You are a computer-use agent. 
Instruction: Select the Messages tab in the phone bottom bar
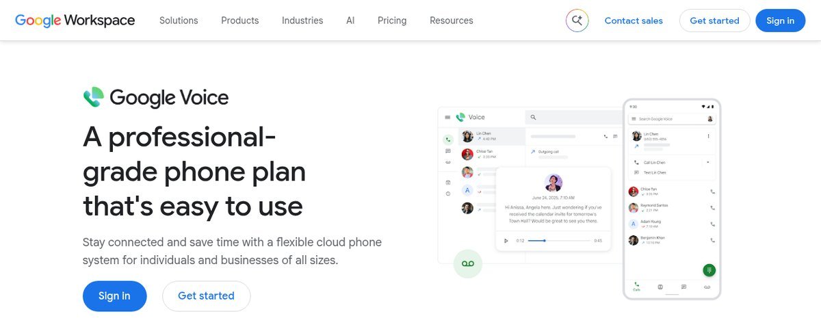pyautogui.click(x=683, y=287)
